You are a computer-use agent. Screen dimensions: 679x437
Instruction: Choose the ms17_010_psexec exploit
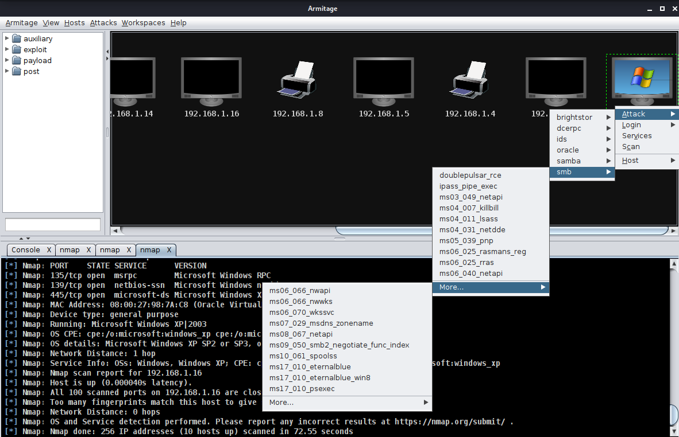pyautogui.click(x=348, y=389)
